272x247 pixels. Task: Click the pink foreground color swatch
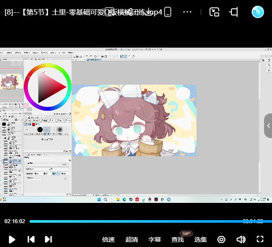(x=26, y=106)
